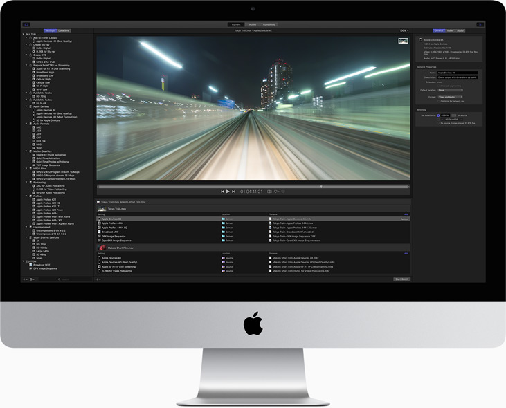Toggle the inspector pane icon at top right
The height and width of the screenshot is (408, 506).
pos(480,24)
